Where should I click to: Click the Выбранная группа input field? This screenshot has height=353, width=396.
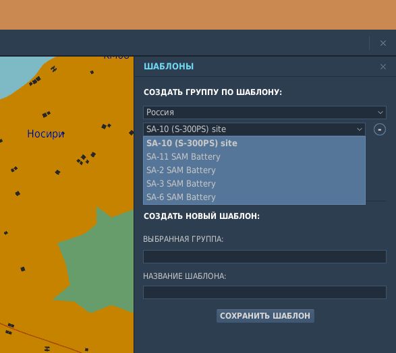coord(264,257)
